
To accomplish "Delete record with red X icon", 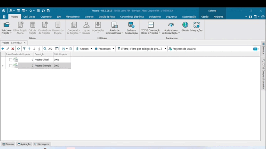I will (x=13, y=49).
